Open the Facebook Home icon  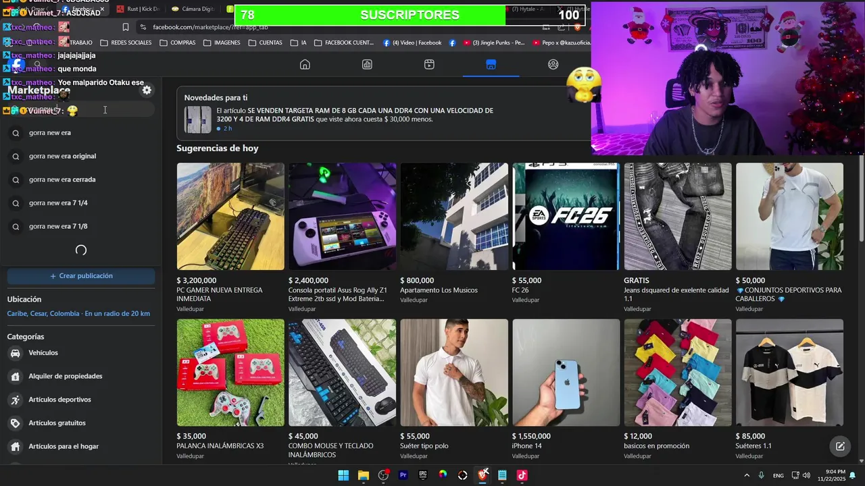[x=305, y=64]
